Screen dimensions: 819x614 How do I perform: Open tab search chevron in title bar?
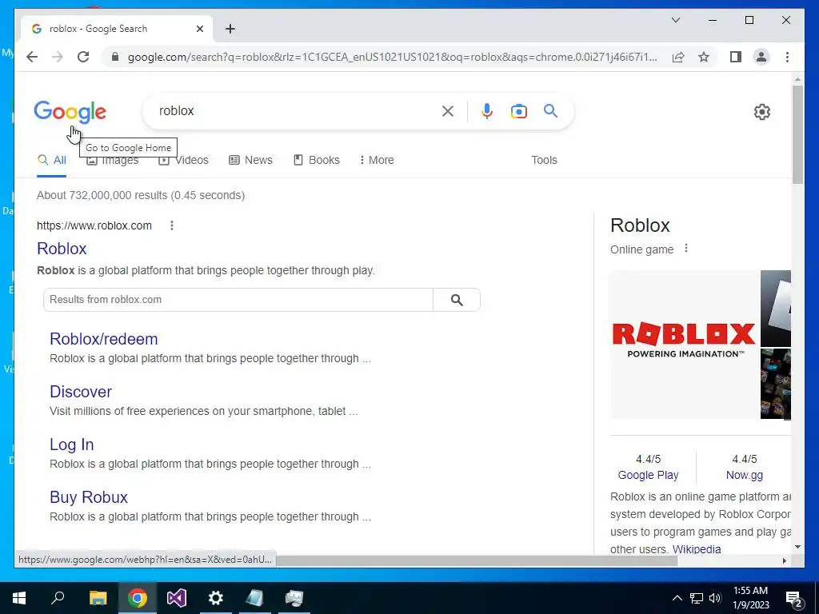675,20
